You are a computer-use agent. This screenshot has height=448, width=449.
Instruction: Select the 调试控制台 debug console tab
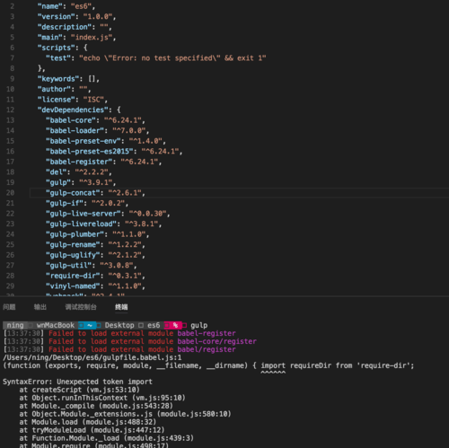click(81, 307)
